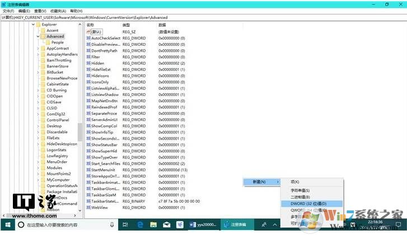The image size is (407, 235).
Task: Expand the Desktop key in the tree
Action: pyautogui.click(x=38, y=126)
